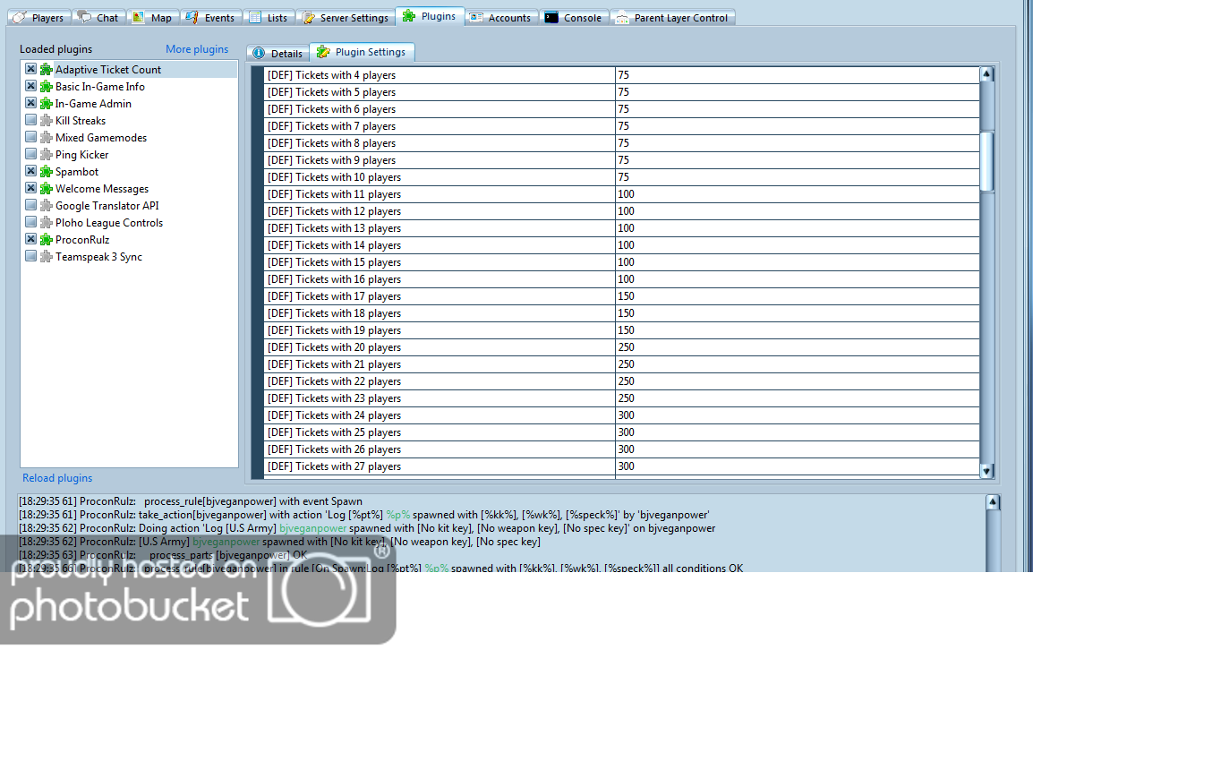
Task: Click the Map tab icon
Action: [x=139, y=18]
